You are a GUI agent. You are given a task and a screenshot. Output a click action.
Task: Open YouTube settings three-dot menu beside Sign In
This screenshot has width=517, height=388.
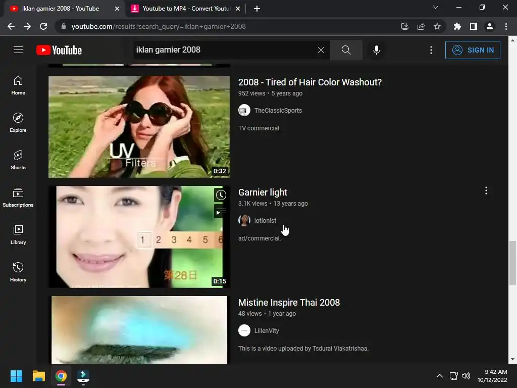click(431, 50)
